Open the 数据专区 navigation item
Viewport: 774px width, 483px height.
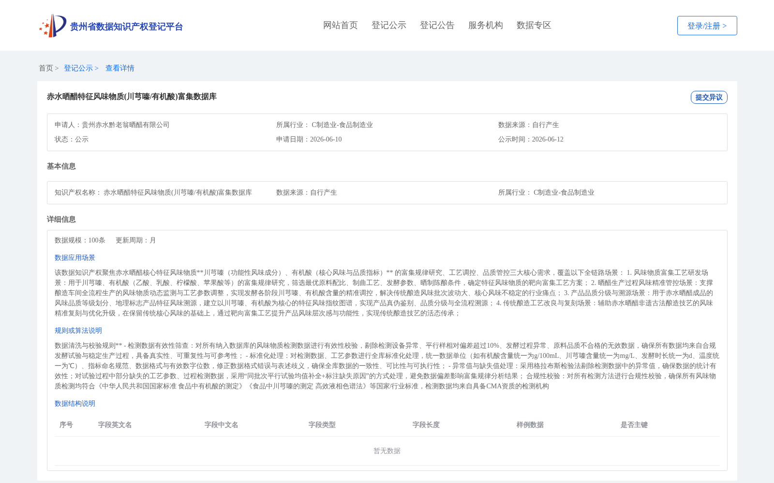(x=534, y=25)
